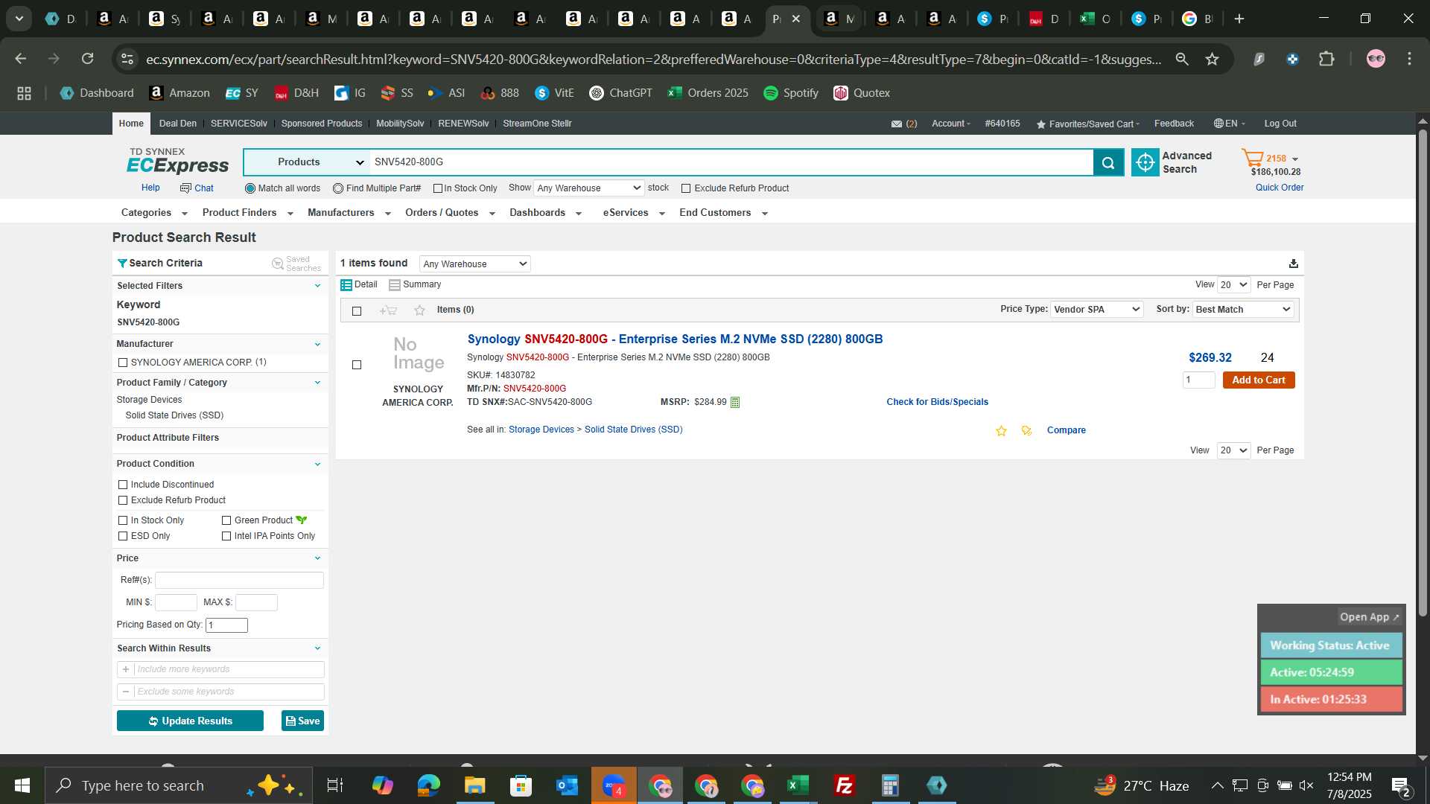Open Calculator from the taskbar
The height and width of the screenshot is (804, 1430).
(891, 785)
